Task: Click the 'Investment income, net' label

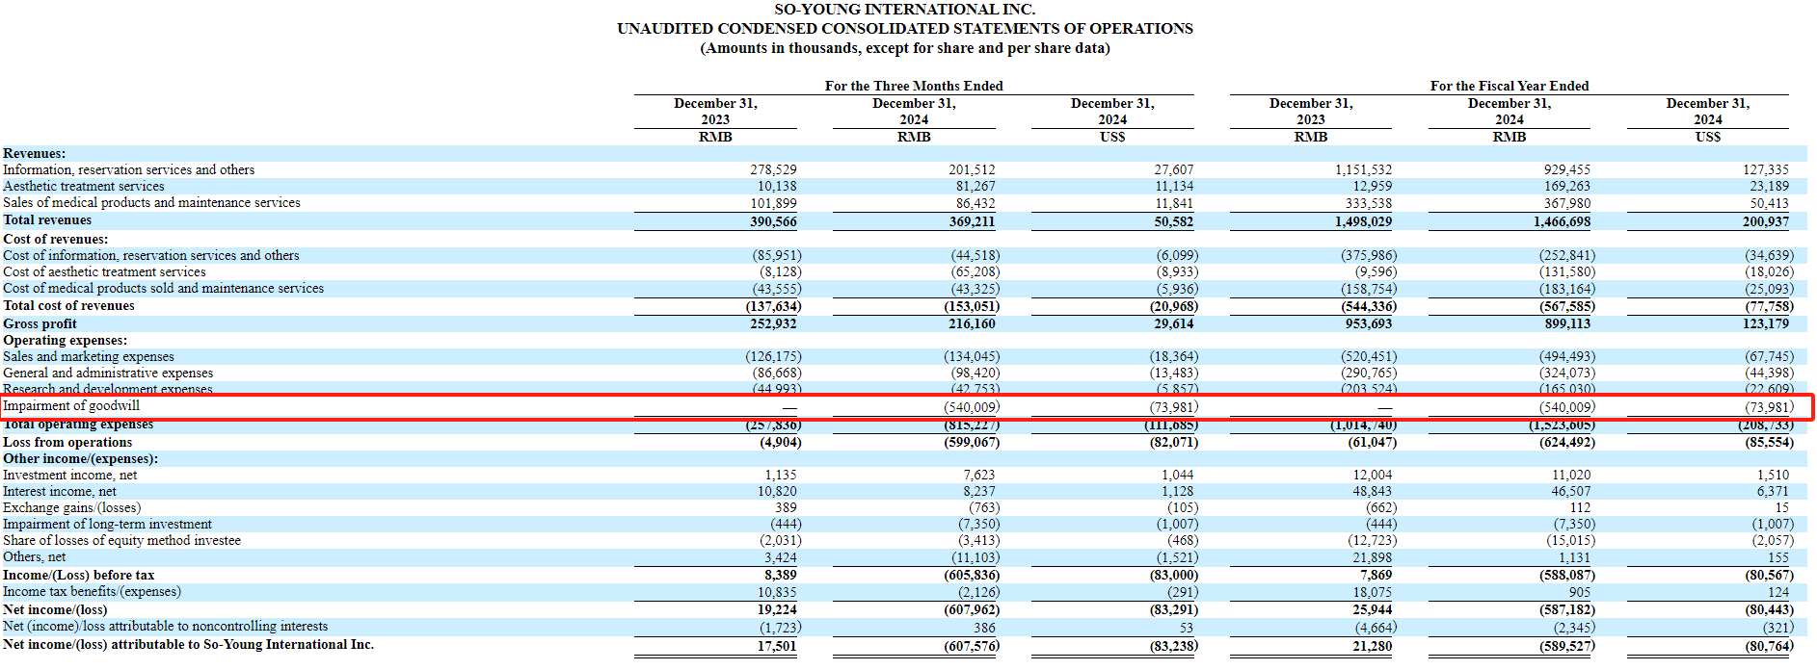Action: pos(70,476)
